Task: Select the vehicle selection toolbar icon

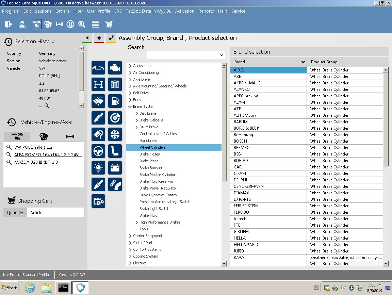Action: click(37, 24)
